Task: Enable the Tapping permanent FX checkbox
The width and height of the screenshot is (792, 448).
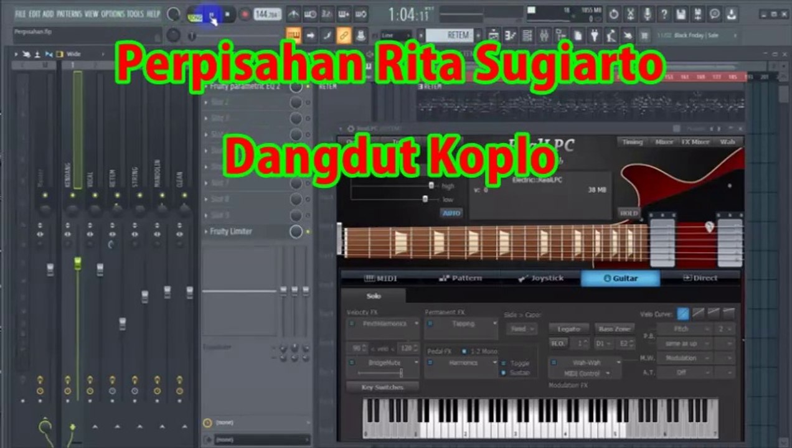Action: (430, 323)
